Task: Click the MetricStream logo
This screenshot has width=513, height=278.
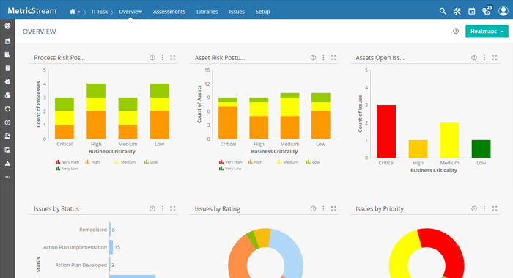Action: click(x=32, y=11)
